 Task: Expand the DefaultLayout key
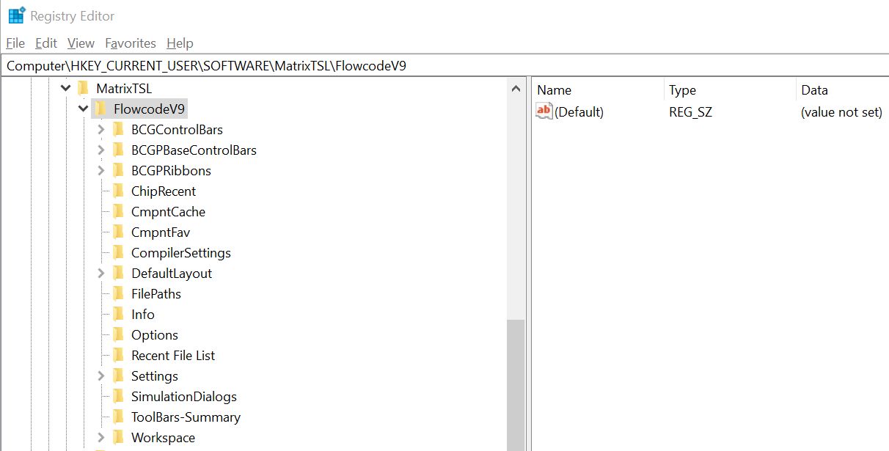101,274
